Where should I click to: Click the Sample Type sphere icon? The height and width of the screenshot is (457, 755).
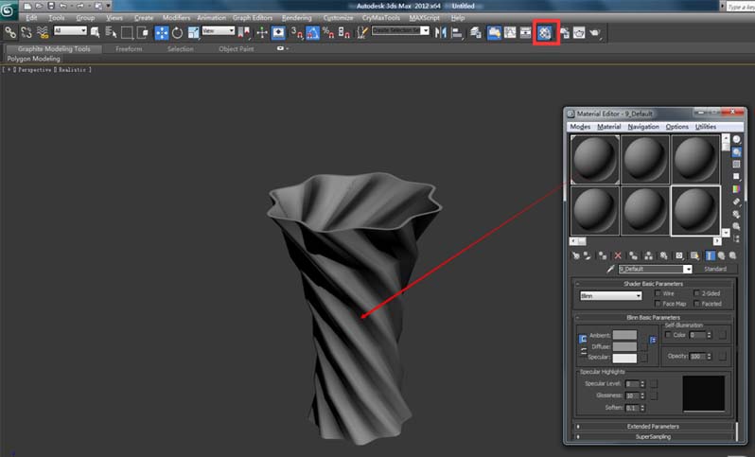click(x=737, y=140)
